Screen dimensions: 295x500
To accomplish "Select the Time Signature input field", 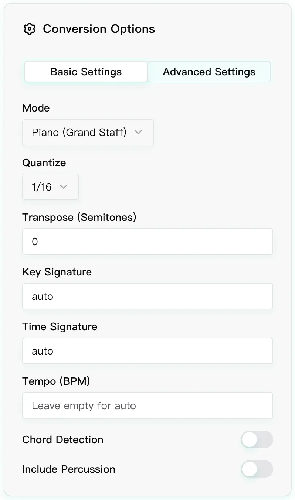I will pyautogui.click(x=147, y=351).
